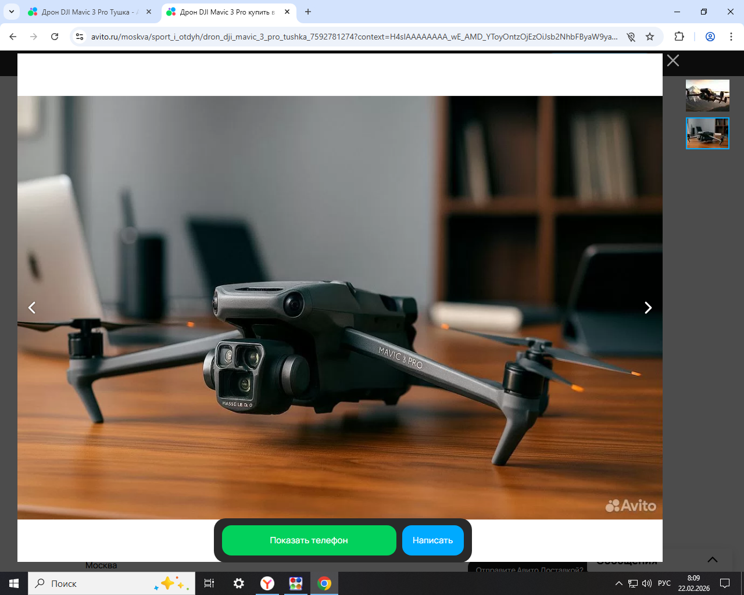Close the photo gallery overlay
Image resolution: width=744 pixels, height=595 pixels.
[x=673, y=60]
